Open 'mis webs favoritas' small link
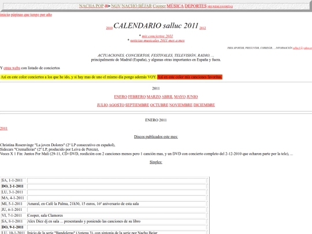The height and width of the screenshot is (234, 312). tap(220, 6)
